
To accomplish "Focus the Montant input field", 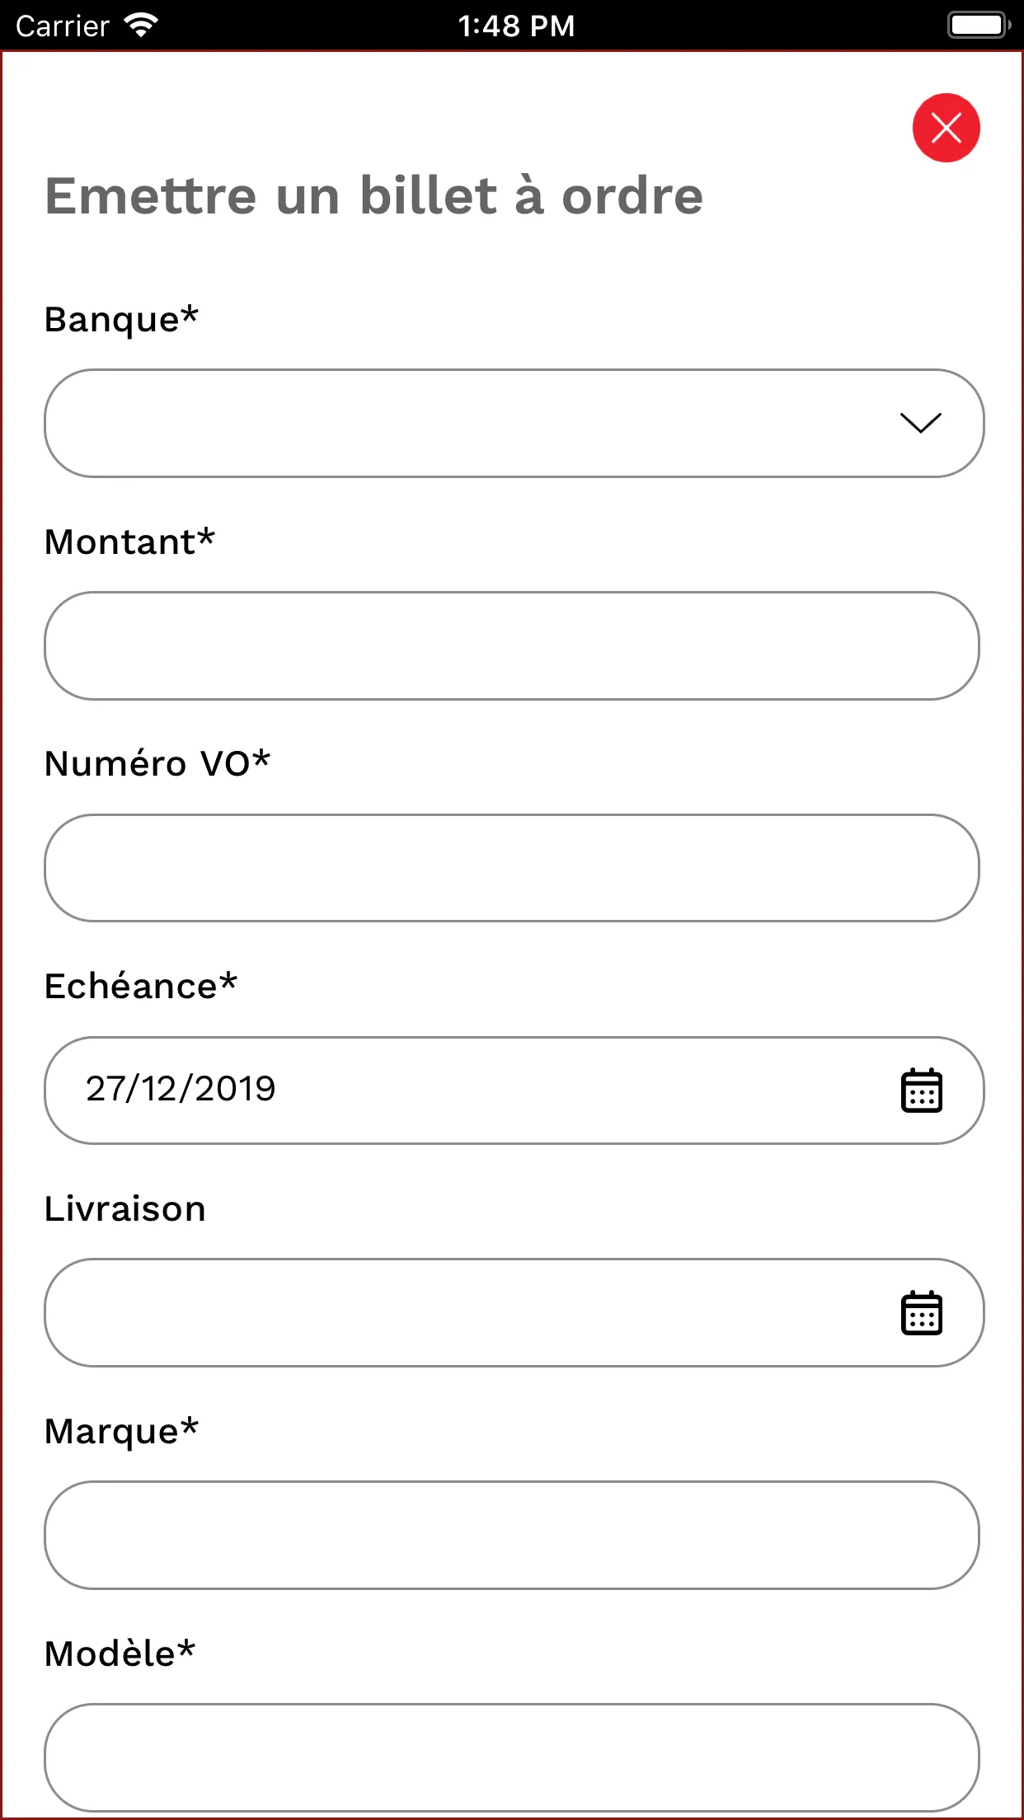I will pyautogui.click(x=511, y=645).
